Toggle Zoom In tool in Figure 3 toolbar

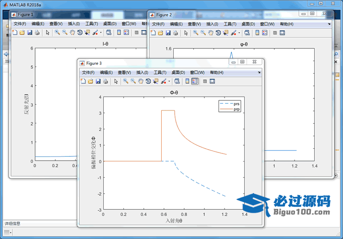(x=126, y=81)
